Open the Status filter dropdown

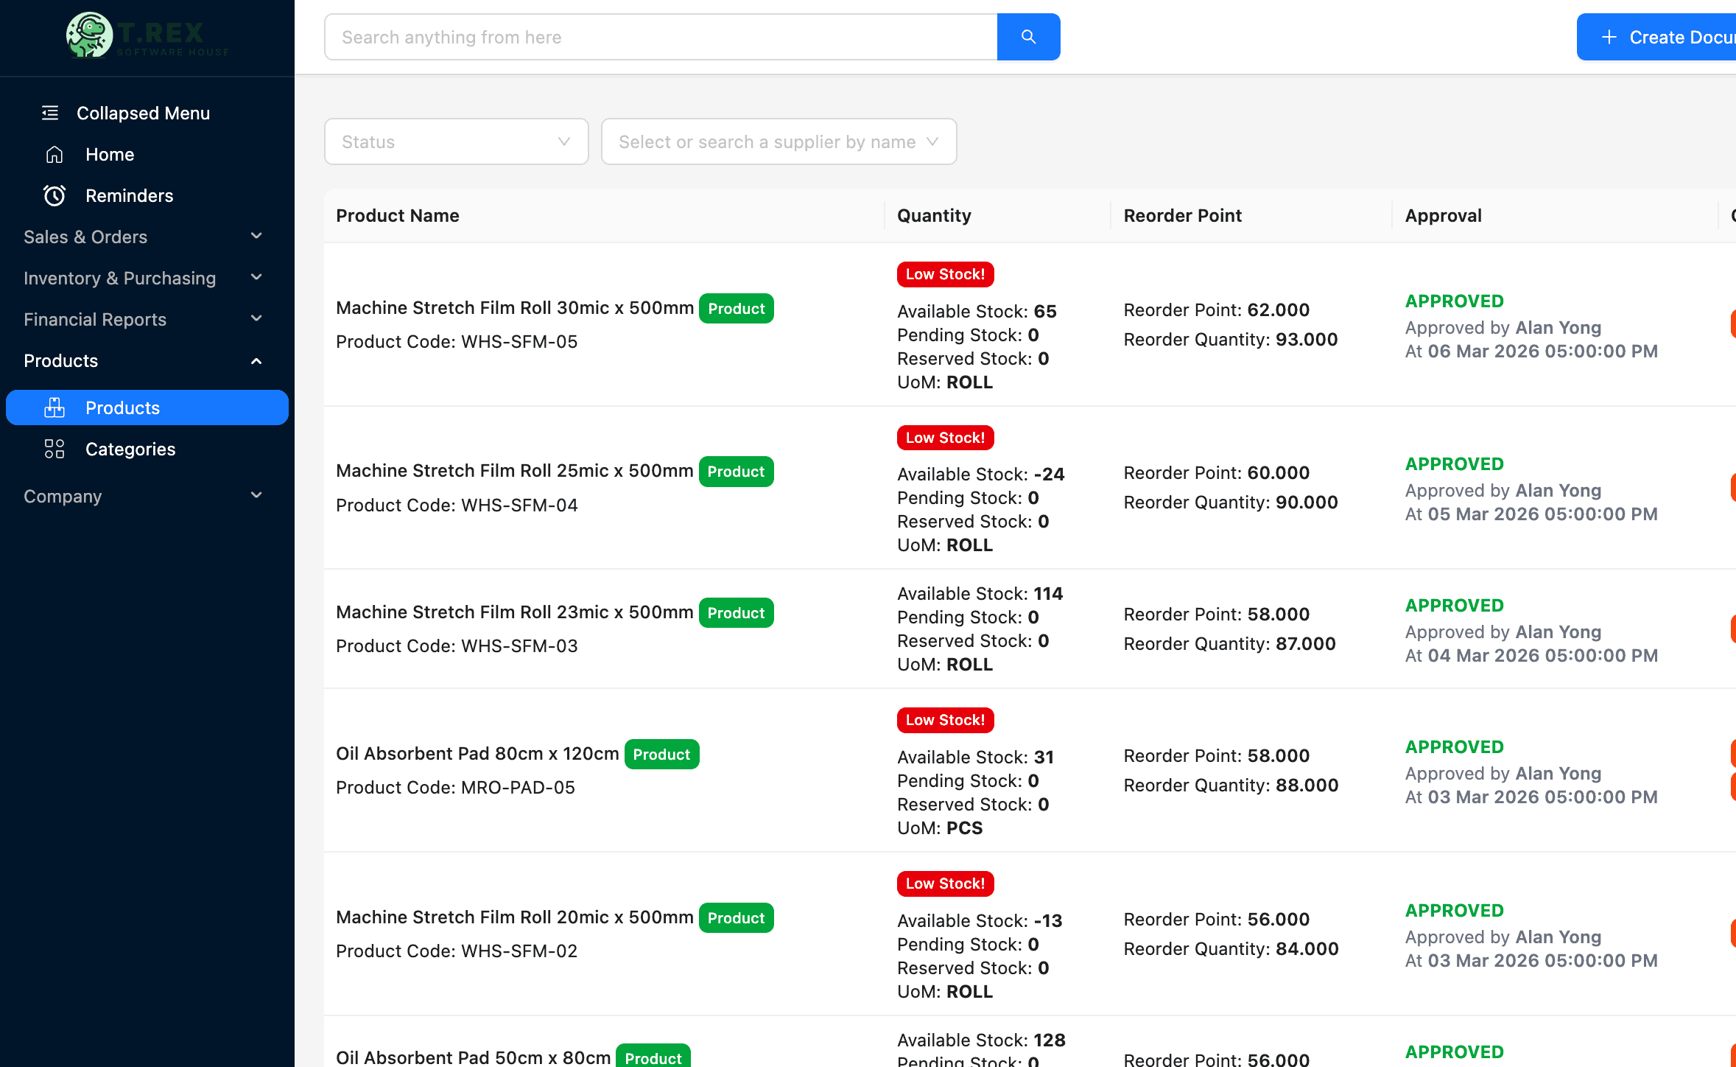click(x=456, y=141)
